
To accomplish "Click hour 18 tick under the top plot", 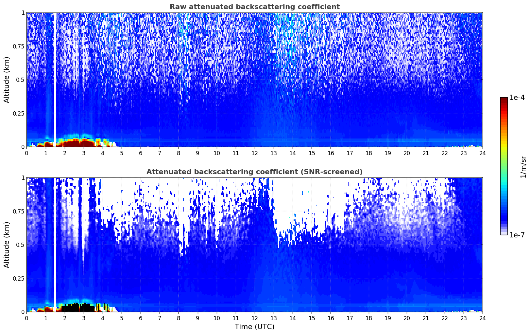I will tap(368, 153).
